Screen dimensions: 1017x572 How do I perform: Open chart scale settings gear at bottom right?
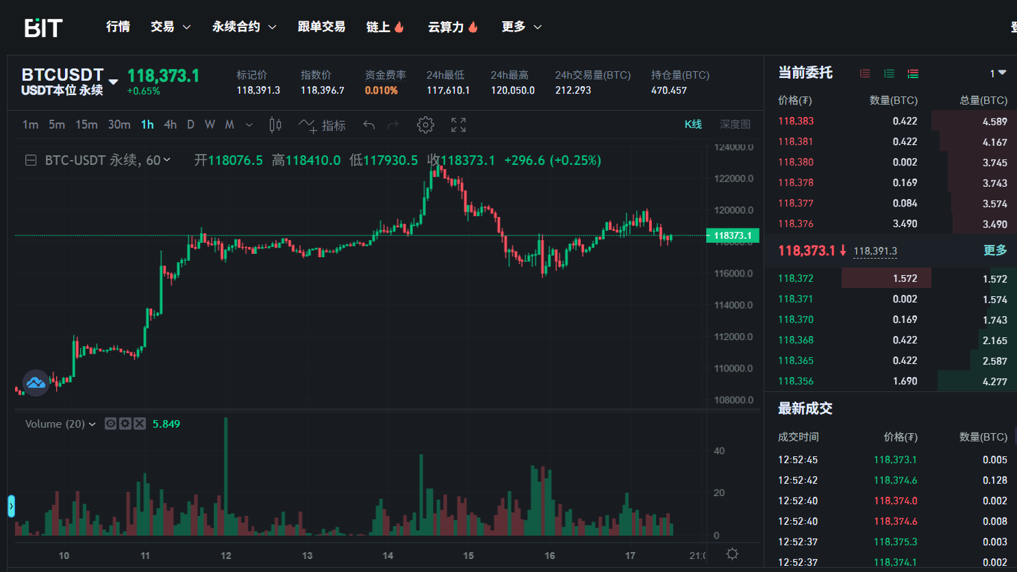pos(732,554)
